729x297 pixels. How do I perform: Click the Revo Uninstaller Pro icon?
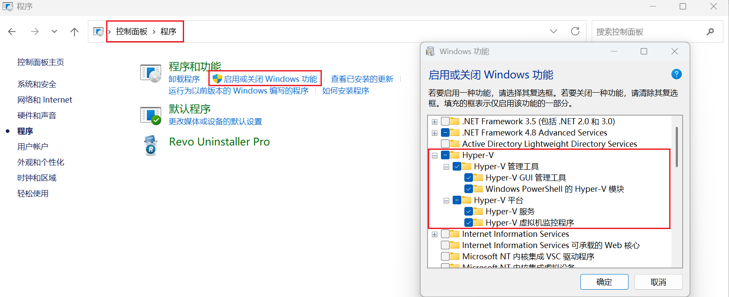151,145
